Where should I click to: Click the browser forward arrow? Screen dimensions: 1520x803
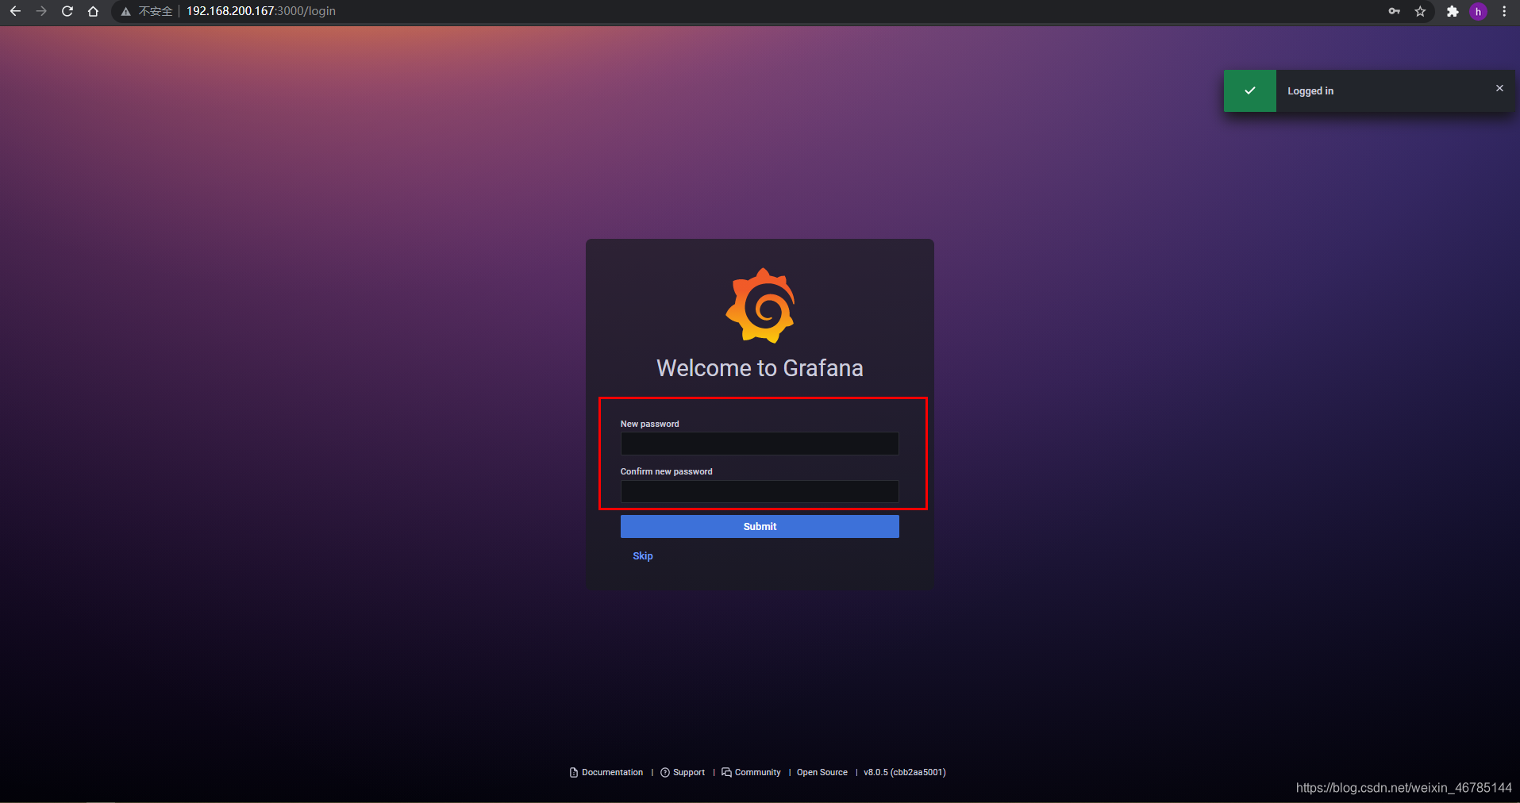tap(41, 11)
